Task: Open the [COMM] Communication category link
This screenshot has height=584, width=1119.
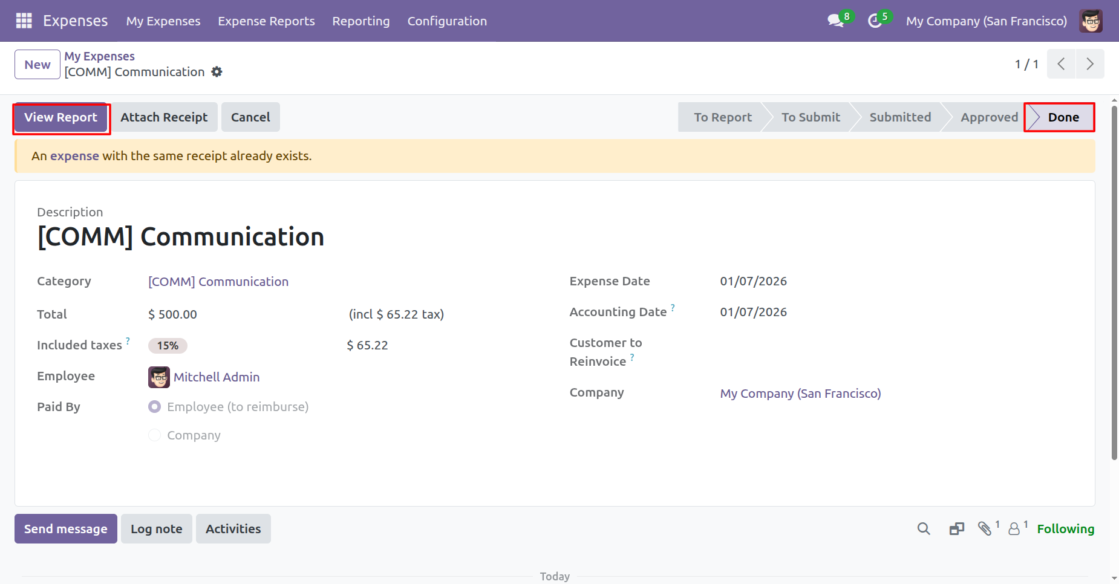Action: pos(218,282)
